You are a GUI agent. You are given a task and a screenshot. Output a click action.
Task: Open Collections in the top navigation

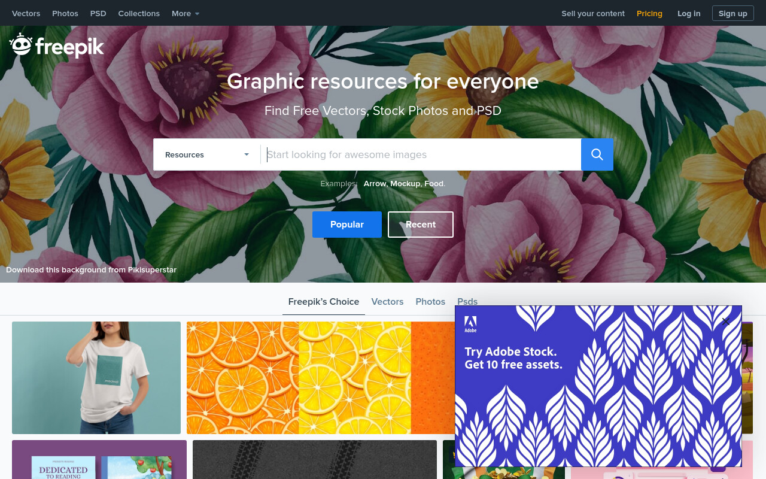[139, 13]
